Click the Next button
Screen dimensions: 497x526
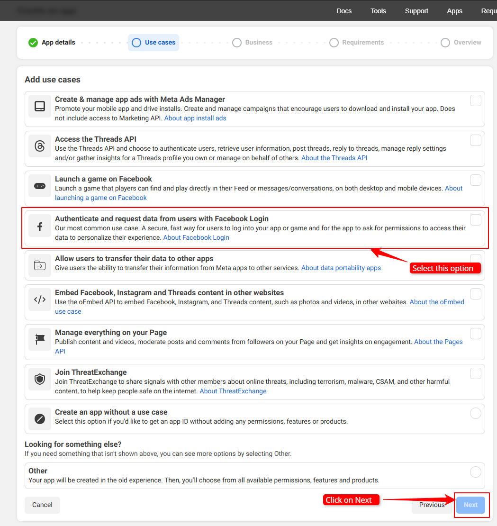pyautogui.click(x=470, y=505)
